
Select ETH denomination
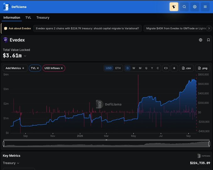tap(118, 68)
